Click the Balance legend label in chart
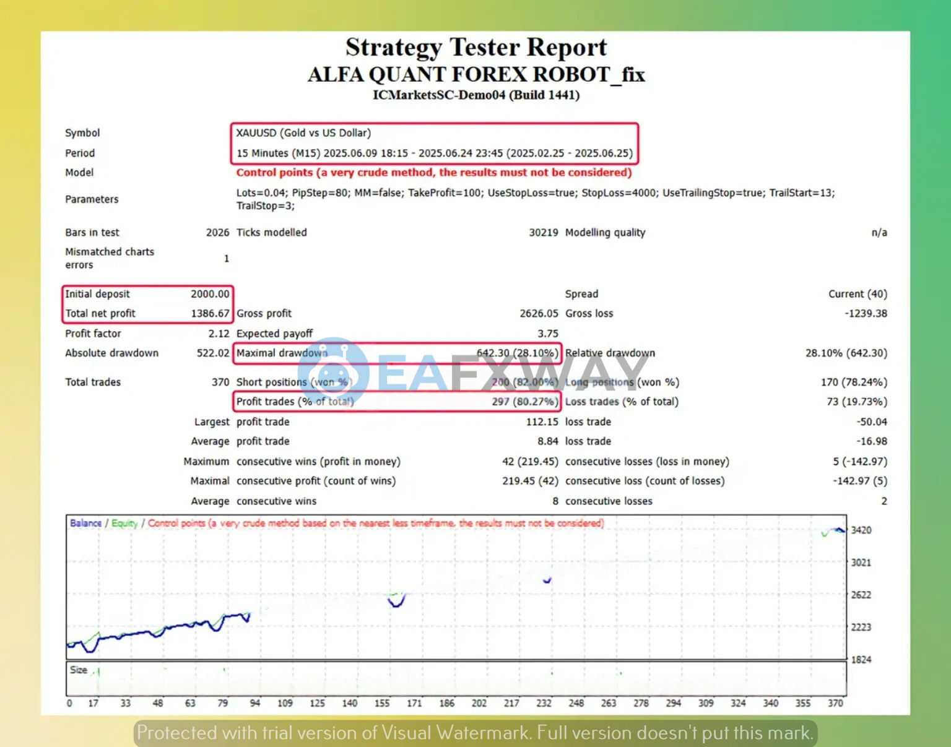The width and height of the screenshot is (951, 747). click(85, 524)
